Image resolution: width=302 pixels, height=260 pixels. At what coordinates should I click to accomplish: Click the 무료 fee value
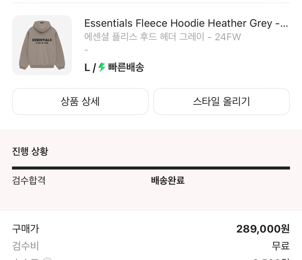click(280, 246)
